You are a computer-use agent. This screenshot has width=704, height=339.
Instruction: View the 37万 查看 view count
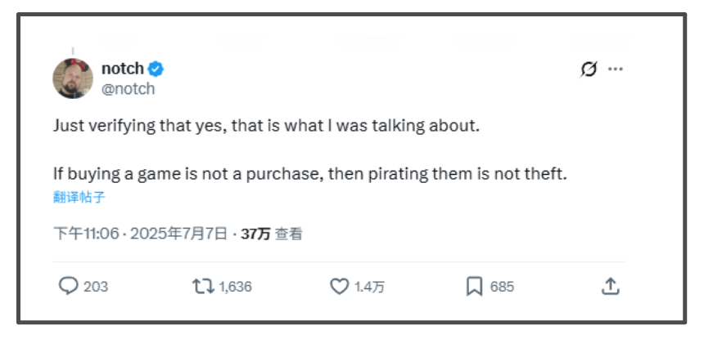(x=271, y=234)
